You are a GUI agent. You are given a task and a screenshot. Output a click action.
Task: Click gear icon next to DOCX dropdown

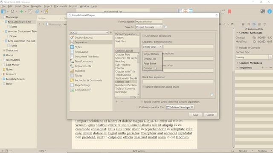coord(110,32)
